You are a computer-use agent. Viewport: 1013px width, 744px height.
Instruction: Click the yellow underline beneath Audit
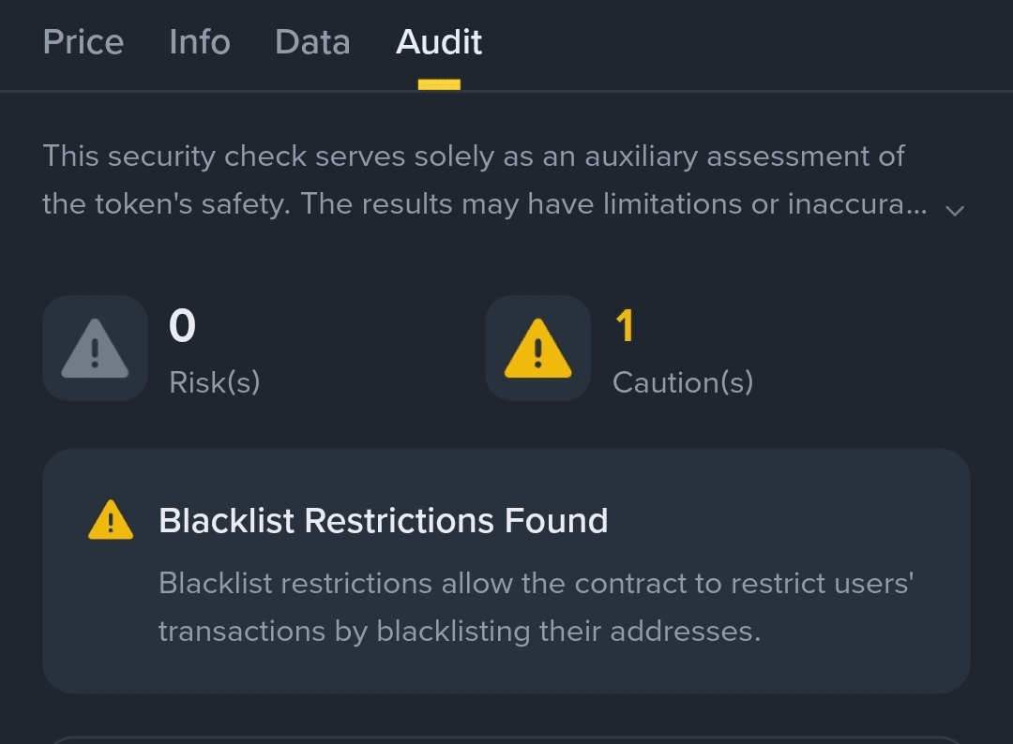coord(439,85)
